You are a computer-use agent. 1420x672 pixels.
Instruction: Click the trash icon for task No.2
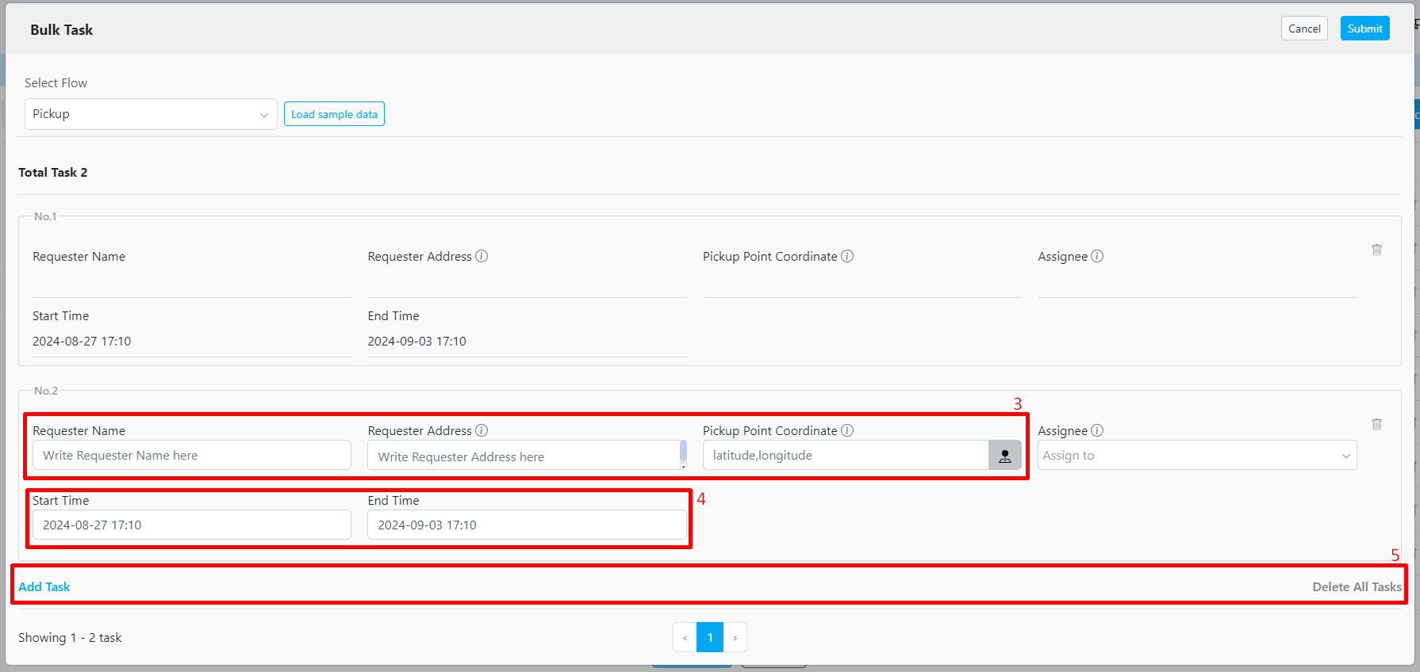1376,424
